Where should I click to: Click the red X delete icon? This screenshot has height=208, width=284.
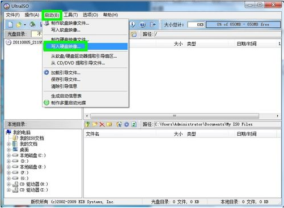pyautogui.click(x=102, y=124)
